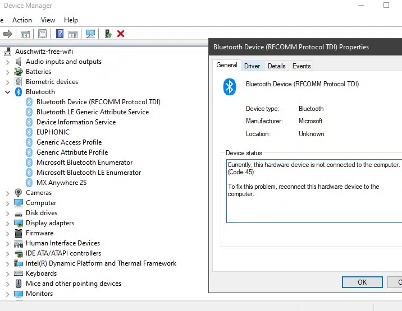
Task: Click inside the Device status text box
Action: click(314, 191)
